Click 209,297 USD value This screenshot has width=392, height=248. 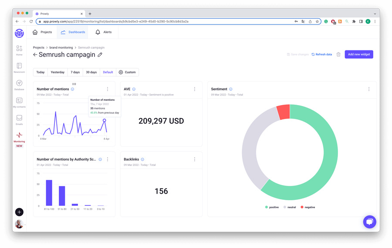click(161, 121)
